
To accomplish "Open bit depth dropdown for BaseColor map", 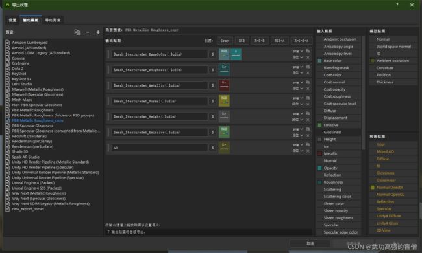I will click(297, 57).
